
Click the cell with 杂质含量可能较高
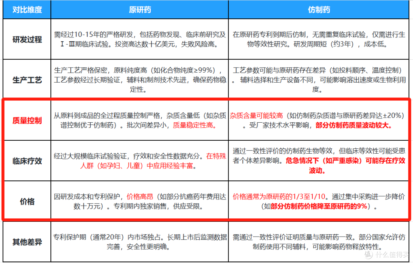coord(319,120)
